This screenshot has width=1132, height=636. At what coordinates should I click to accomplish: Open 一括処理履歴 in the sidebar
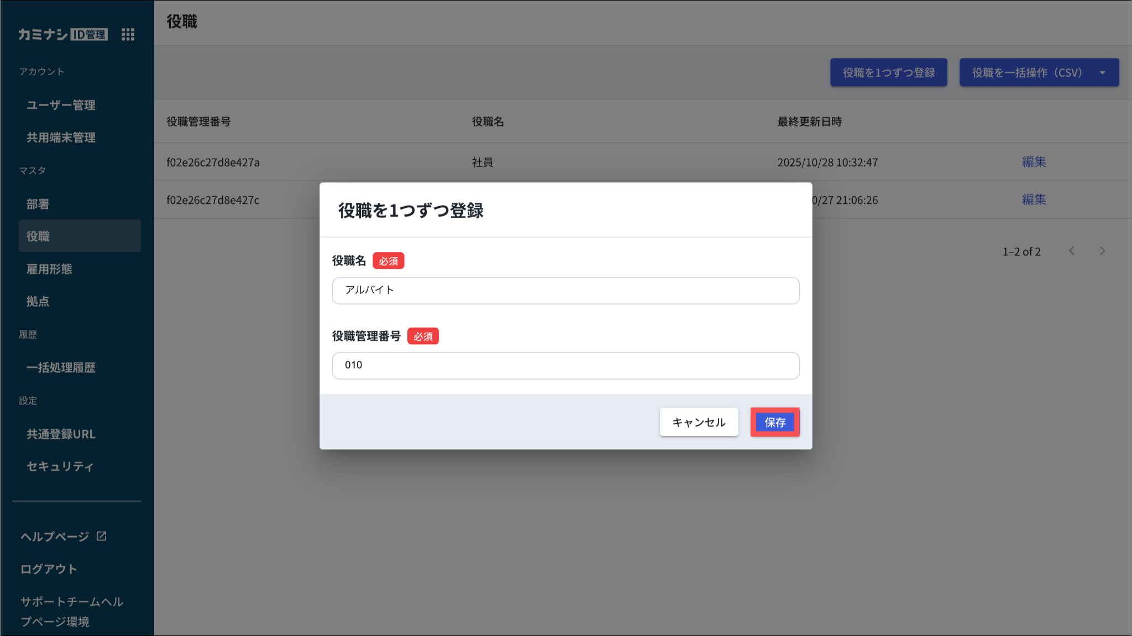[61, 367]
